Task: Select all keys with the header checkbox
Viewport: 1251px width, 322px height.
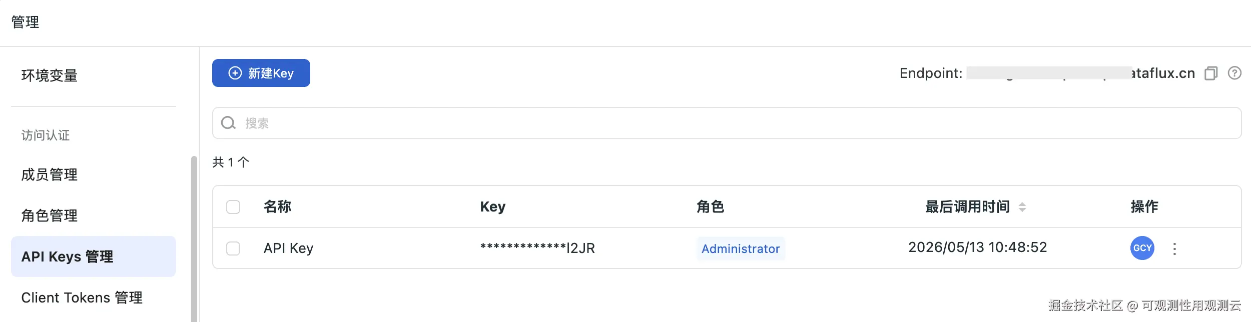Action: click(233, 207)
